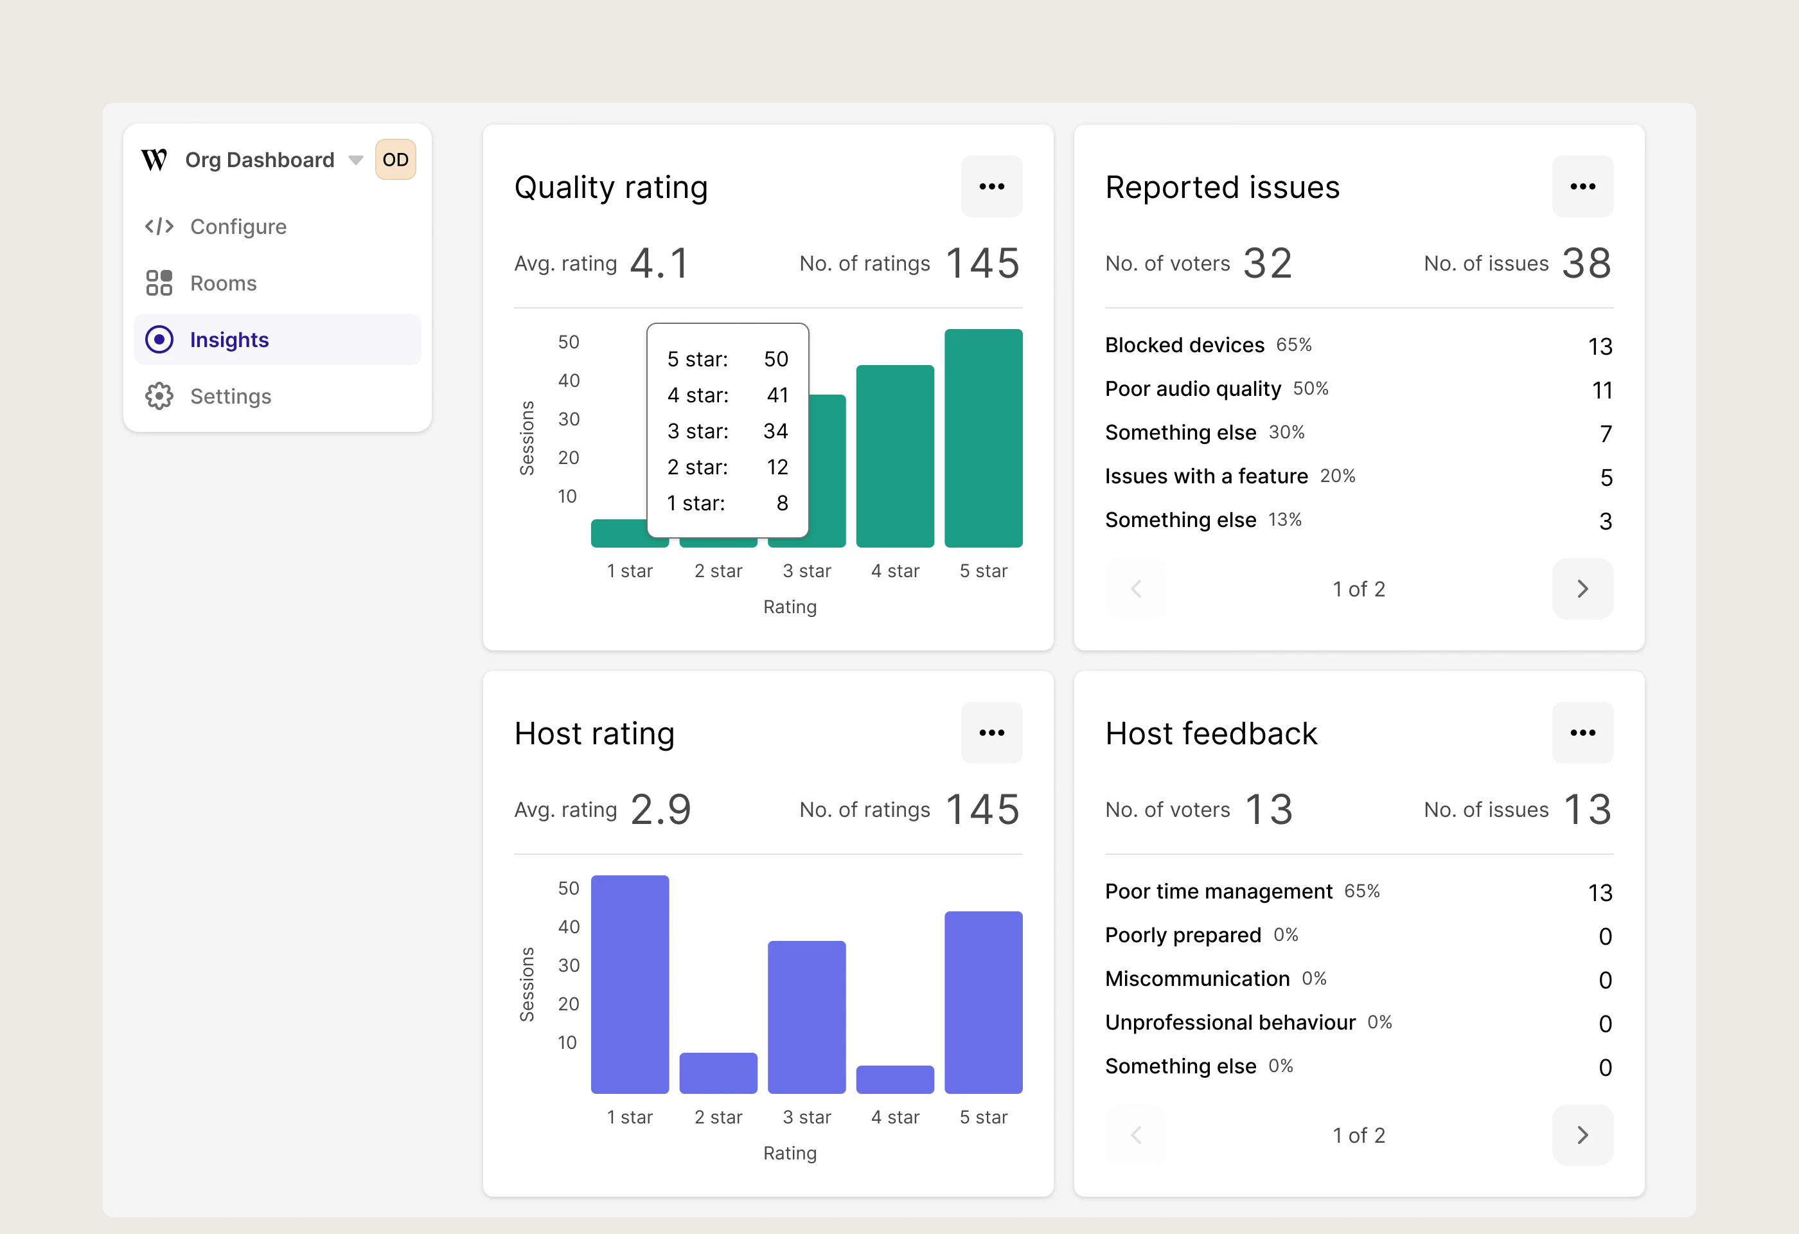Click the Poorly prepared feedback row
Viewport: 1799px width, 1234px height.
click(1360, 935)
